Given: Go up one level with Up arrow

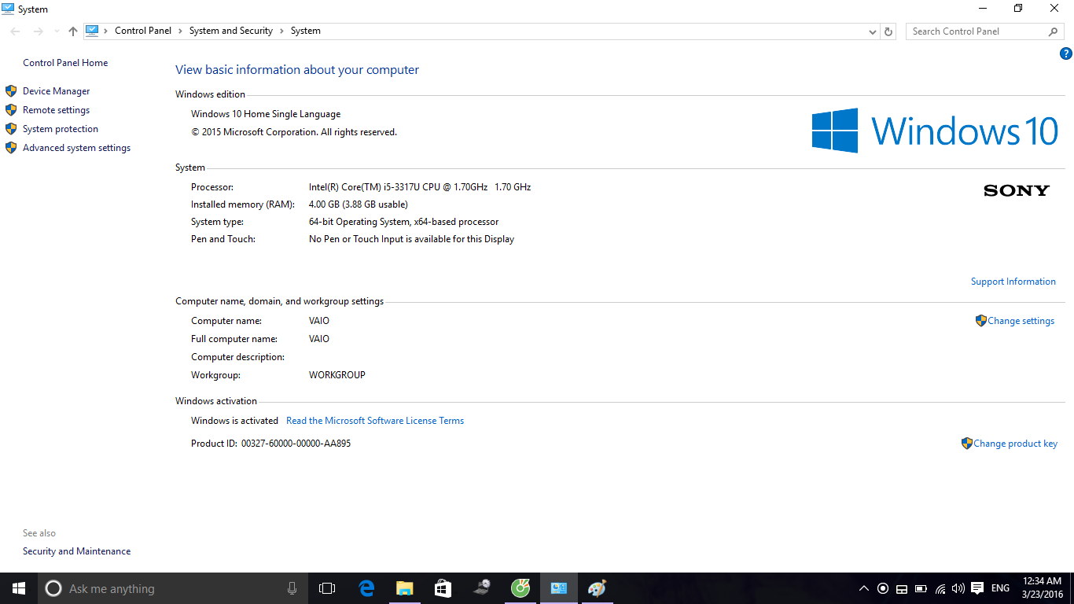Looking at the screenshot, I should [73, 31].
